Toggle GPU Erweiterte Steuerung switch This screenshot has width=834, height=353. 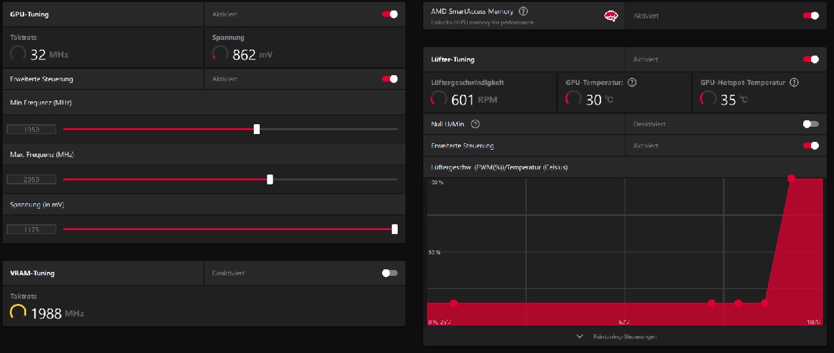click(390, 79)
